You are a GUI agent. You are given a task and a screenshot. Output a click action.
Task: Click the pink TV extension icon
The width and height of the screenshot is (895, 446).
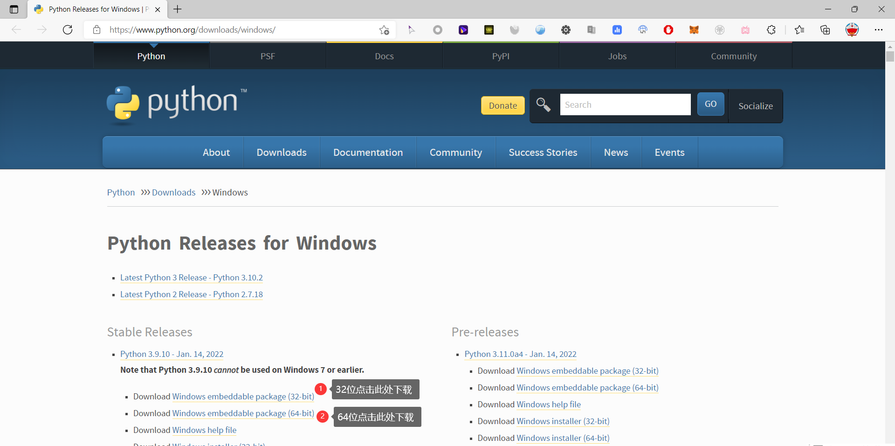tap(745, 30)
